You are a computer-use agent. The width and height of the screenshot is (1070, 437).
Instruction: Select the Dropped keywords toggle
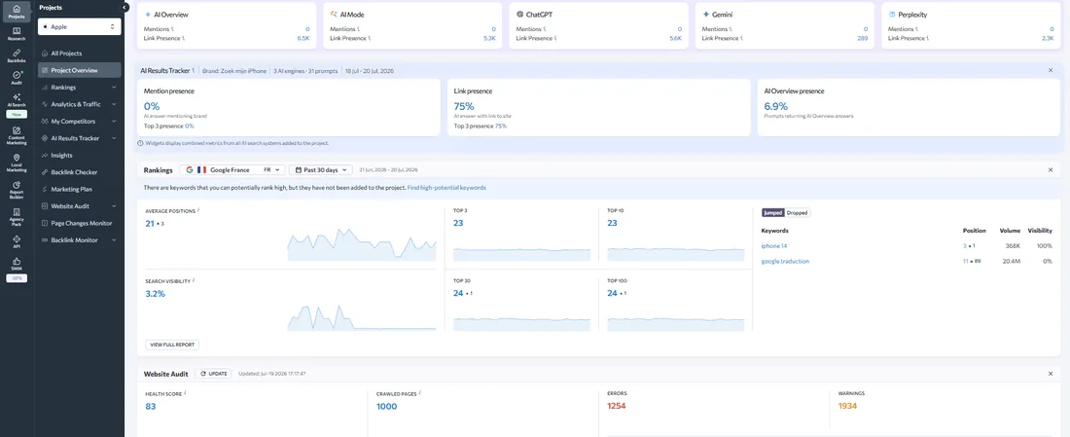798,212
